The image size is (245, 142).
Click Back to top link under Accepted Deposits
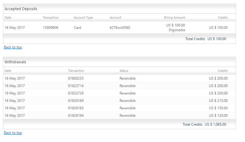(x=13, y=47)
